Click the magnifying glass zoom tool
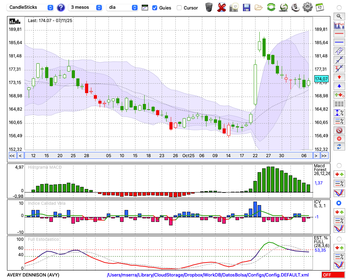The image size is (350, 280). coord(339,16)
